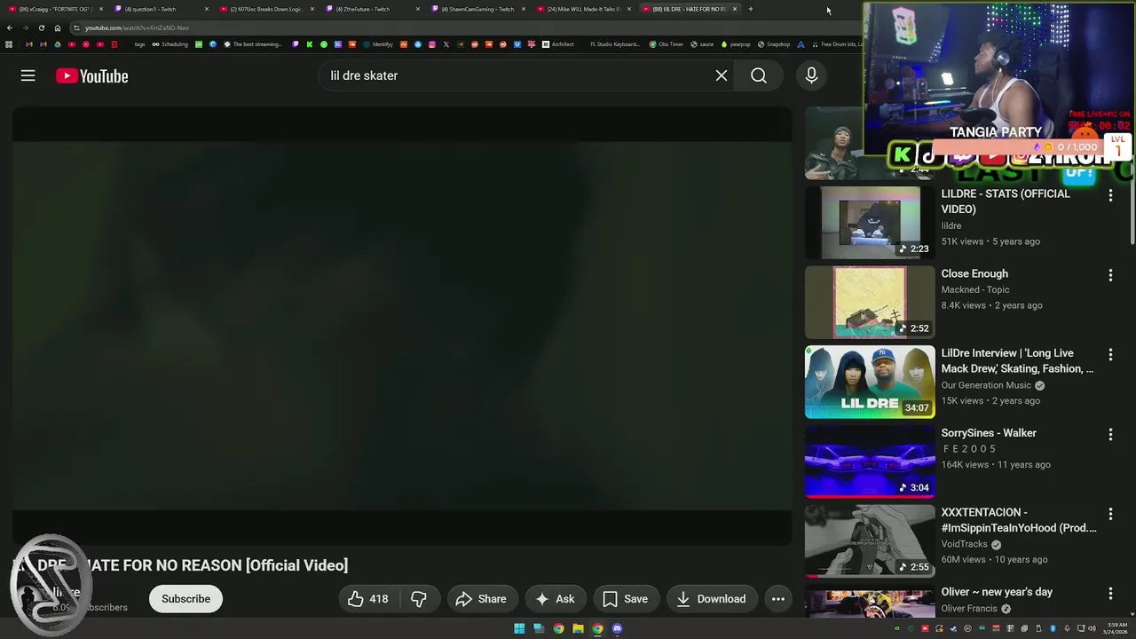
Task: Open LilDre Interview thumbnail
Action: pos(870,382)
